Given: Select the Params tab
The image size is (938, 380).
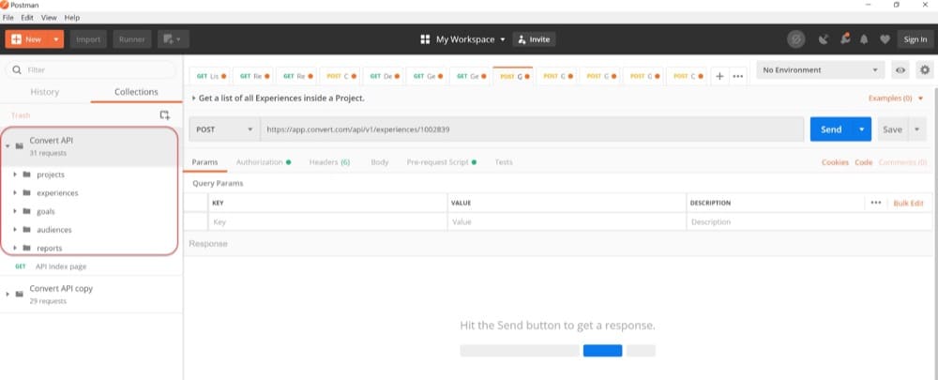Looking at the screenshot, I should [204, 162].
